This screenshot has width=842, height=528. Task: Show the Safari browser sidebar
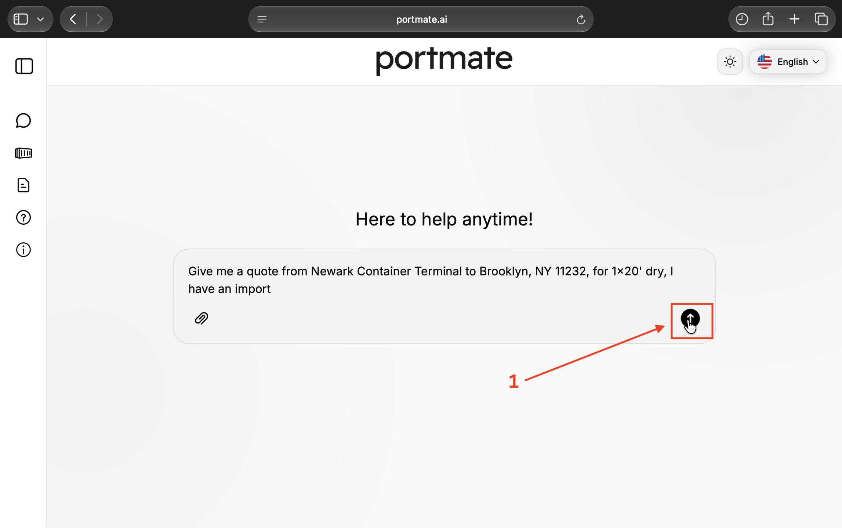(21, 19)
